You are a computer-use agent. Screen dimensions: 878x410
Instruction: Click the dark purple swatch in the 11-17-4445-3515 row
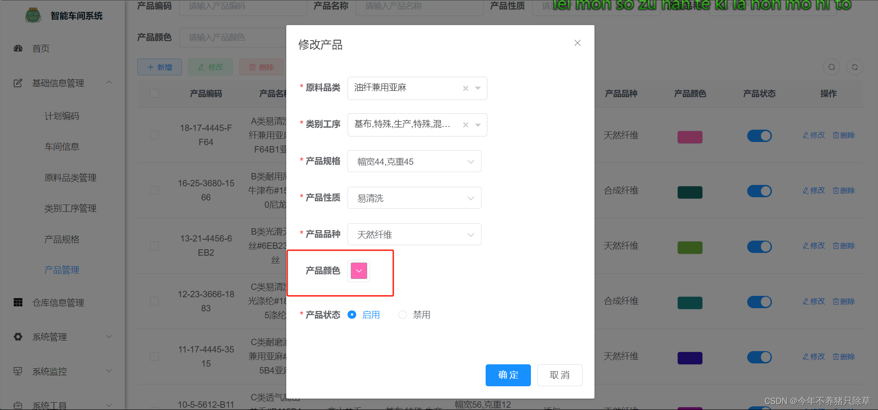pos(690,358)
